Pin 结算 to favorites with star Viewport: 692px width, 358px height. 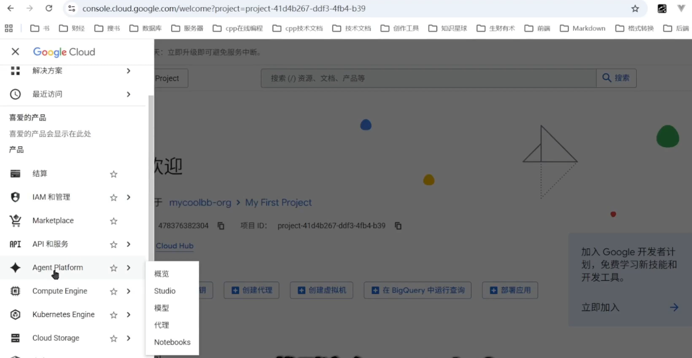pos(113,174)
